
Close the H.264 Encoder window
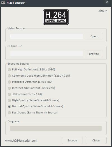pyautogui.click(x=107, y=2)
